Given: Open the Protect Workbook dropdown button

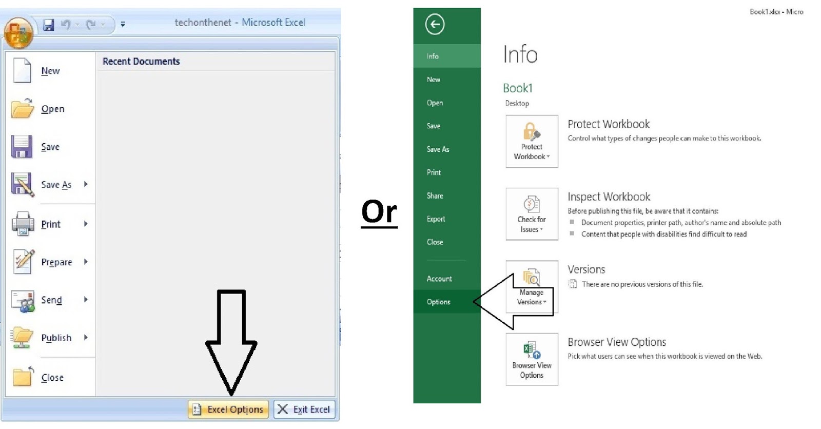Looking at the screenshot, I should click(532, 141).
